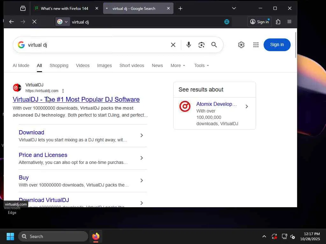Switch to What's new with Firefox 144 tab
This screenshot has height=244, width=326.
[65, 8]
